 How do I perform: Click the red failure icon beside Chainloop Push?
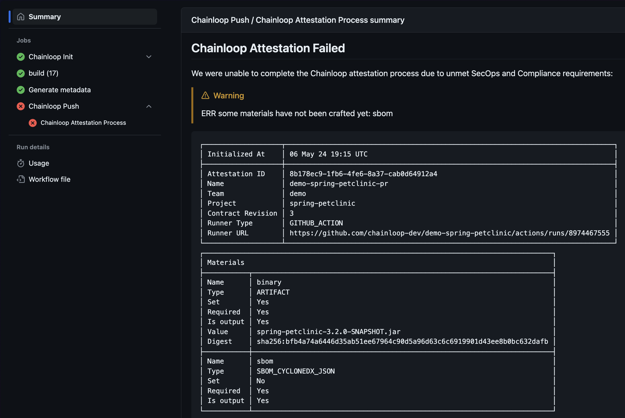21,106
